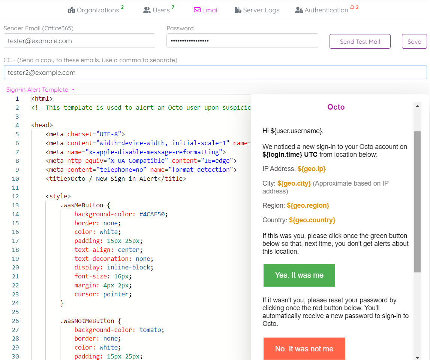Click into the Password field
Image resolution: width=430 pixels, height=360 pixels.
pos(242,41)
